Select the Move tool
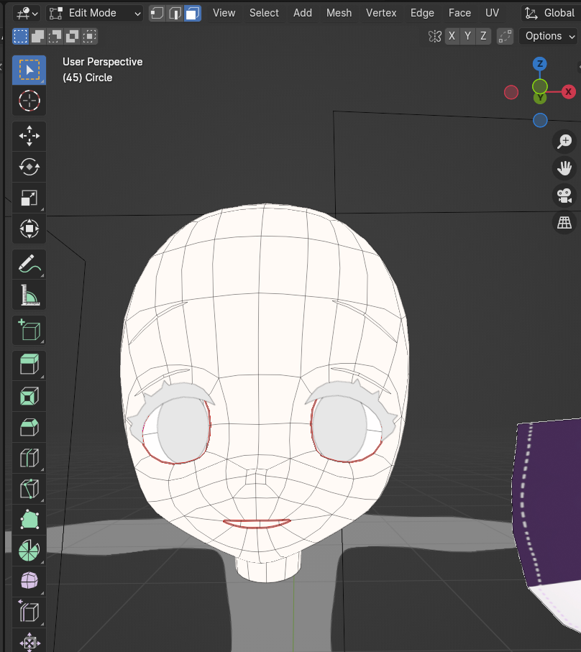581x652 pixels. [29, 136]
